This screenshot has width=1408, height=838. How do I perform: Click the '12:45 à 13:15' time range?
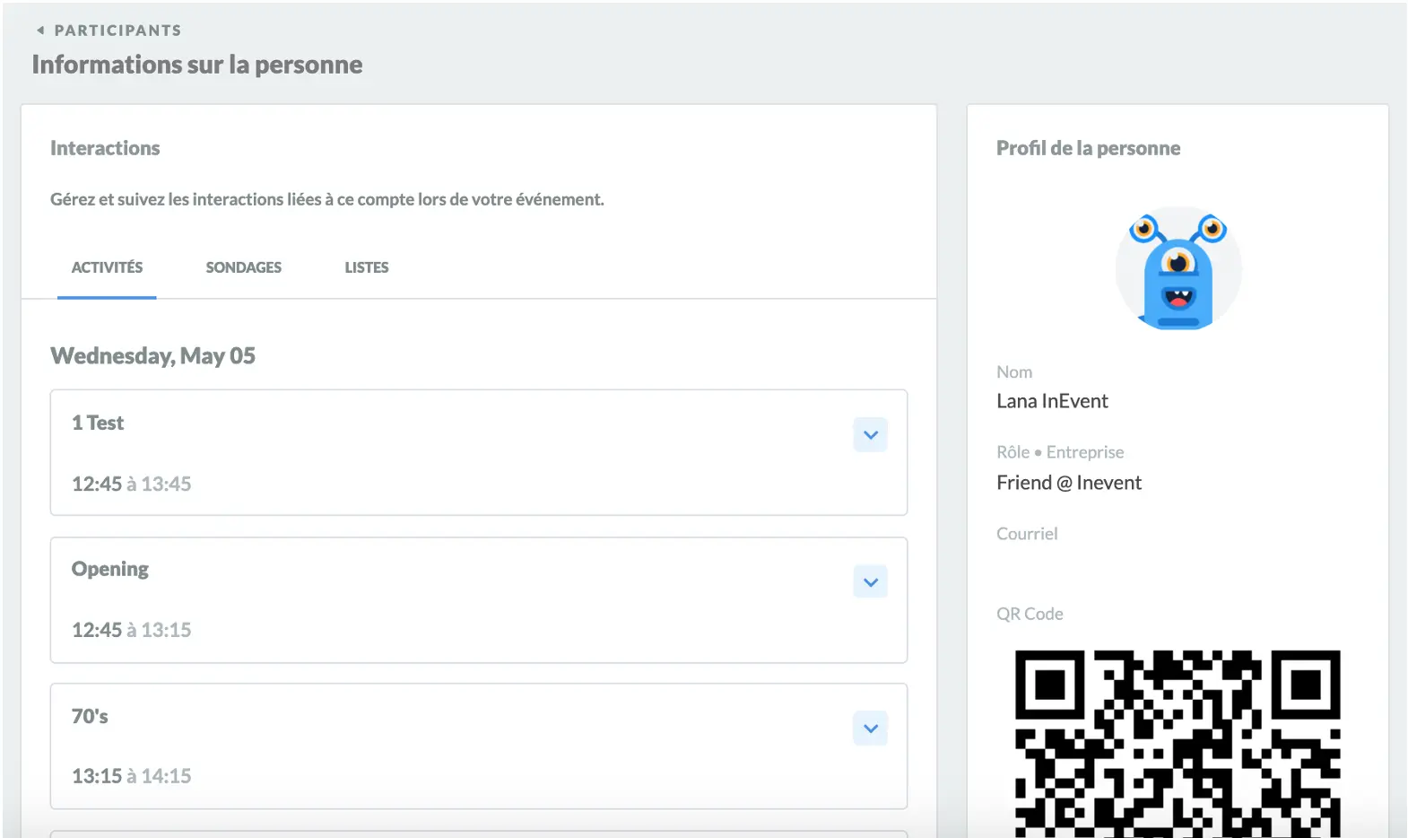132,630
